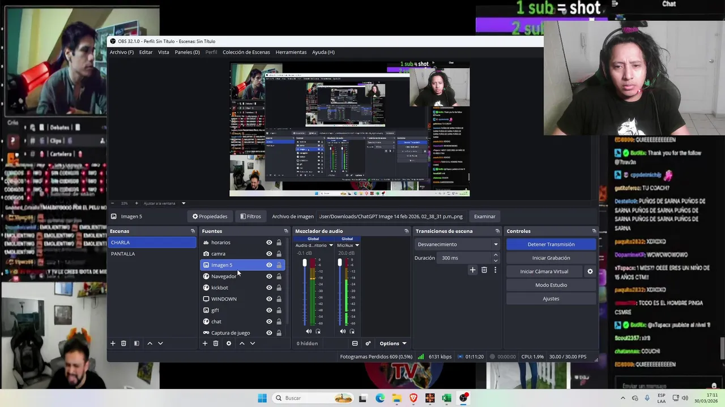
Task: Undock the Mezclador de audio panel icon
Action: pyautogui.click(x=406, y=231)
